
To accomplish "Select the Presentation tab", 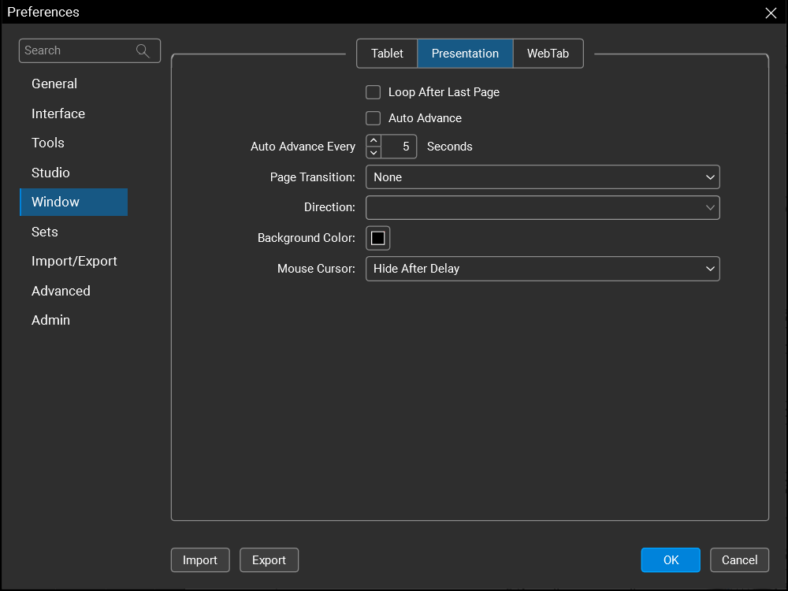I will 465,54.
